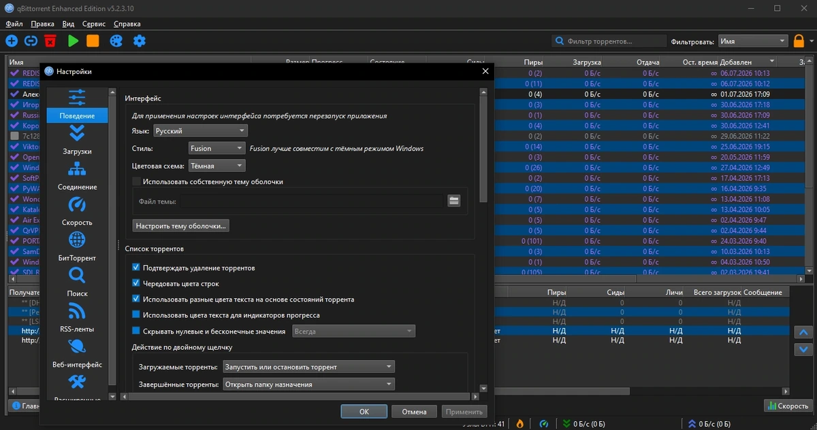Screen dimensions: 817x430
Task: Open the Соединение settings section
Action: click(x=77, y=175)
